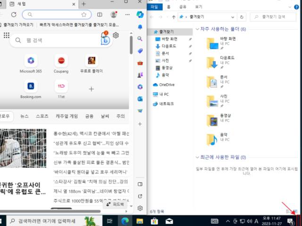This screenshot has height=226, width=302.
Task: Collapse the 최근에 사용한 파일 section
Action: click(x=198, y=157)
